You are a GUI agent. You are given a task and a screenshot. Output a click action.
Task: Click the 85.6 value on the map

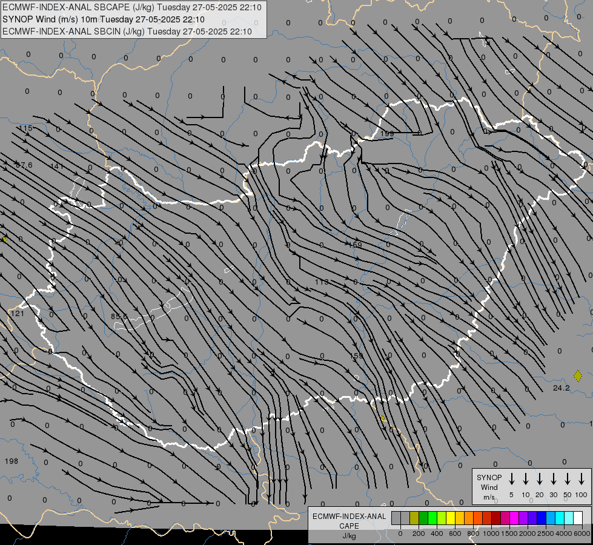(x=119, y=316)
